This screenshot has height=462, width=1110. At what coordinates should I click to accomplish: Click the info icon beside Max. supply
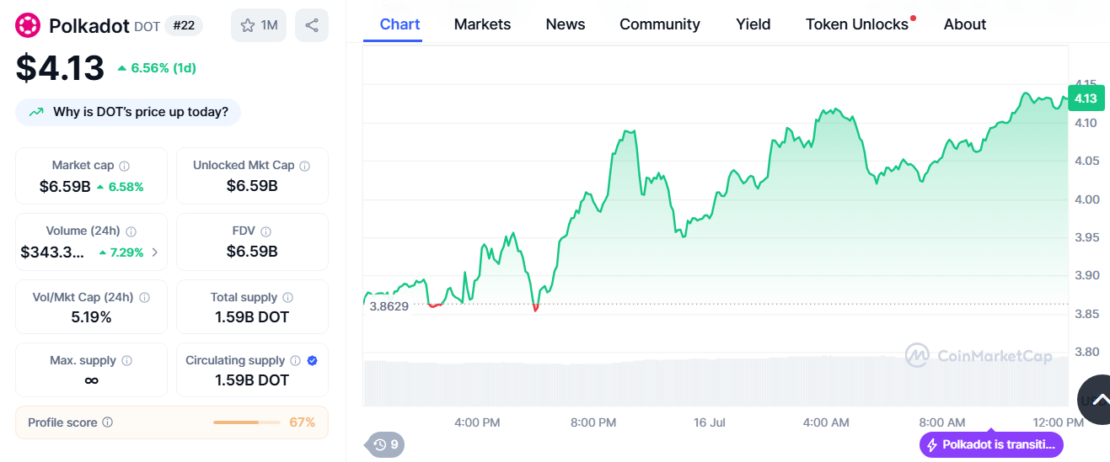point(127,361)
